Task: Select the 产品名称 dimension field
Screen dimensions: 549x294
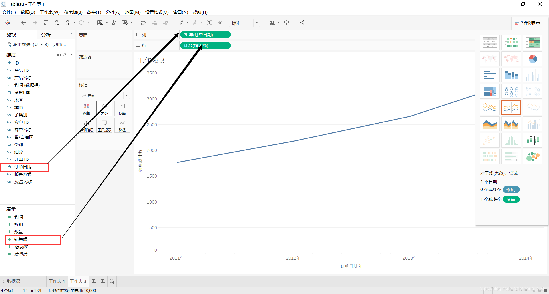Action: pos(23,78)
